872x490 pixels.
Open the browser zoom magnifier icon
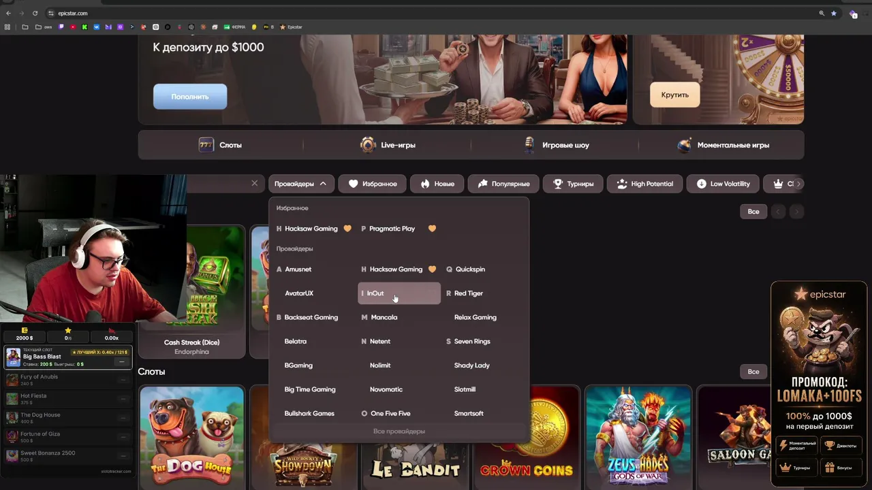coord(822,13)
